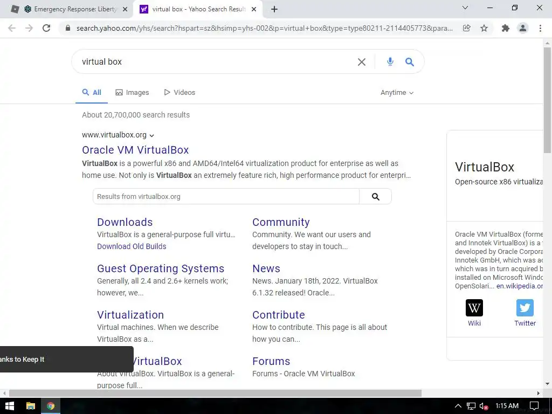Image resolution: width=552 pixels, height=414 pixels.
Task: Focus the Results from virtualbox.org field
Action: (x=226, y=196)
